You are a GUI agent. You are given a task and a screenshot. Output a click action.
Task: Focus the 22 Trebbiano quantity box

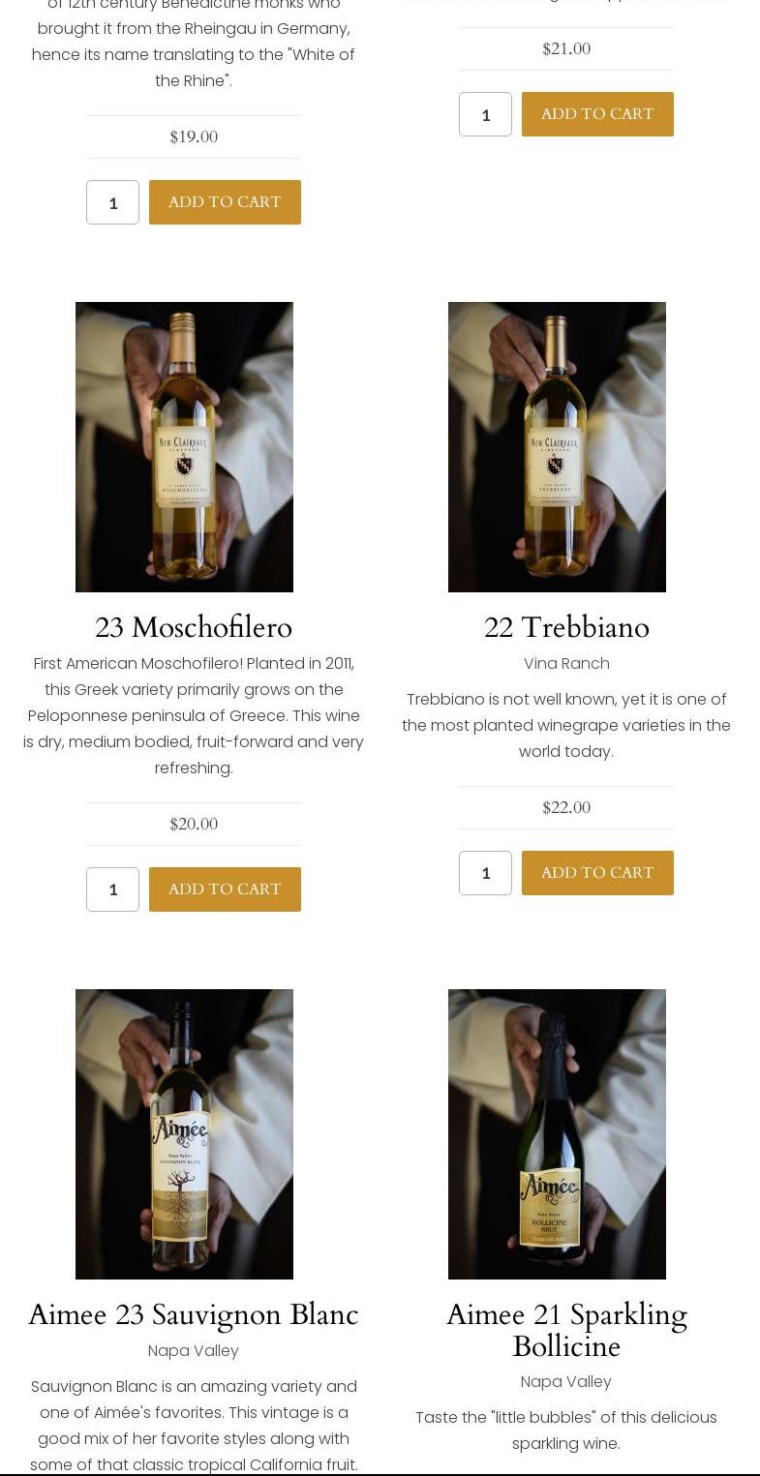pos(485,873)
